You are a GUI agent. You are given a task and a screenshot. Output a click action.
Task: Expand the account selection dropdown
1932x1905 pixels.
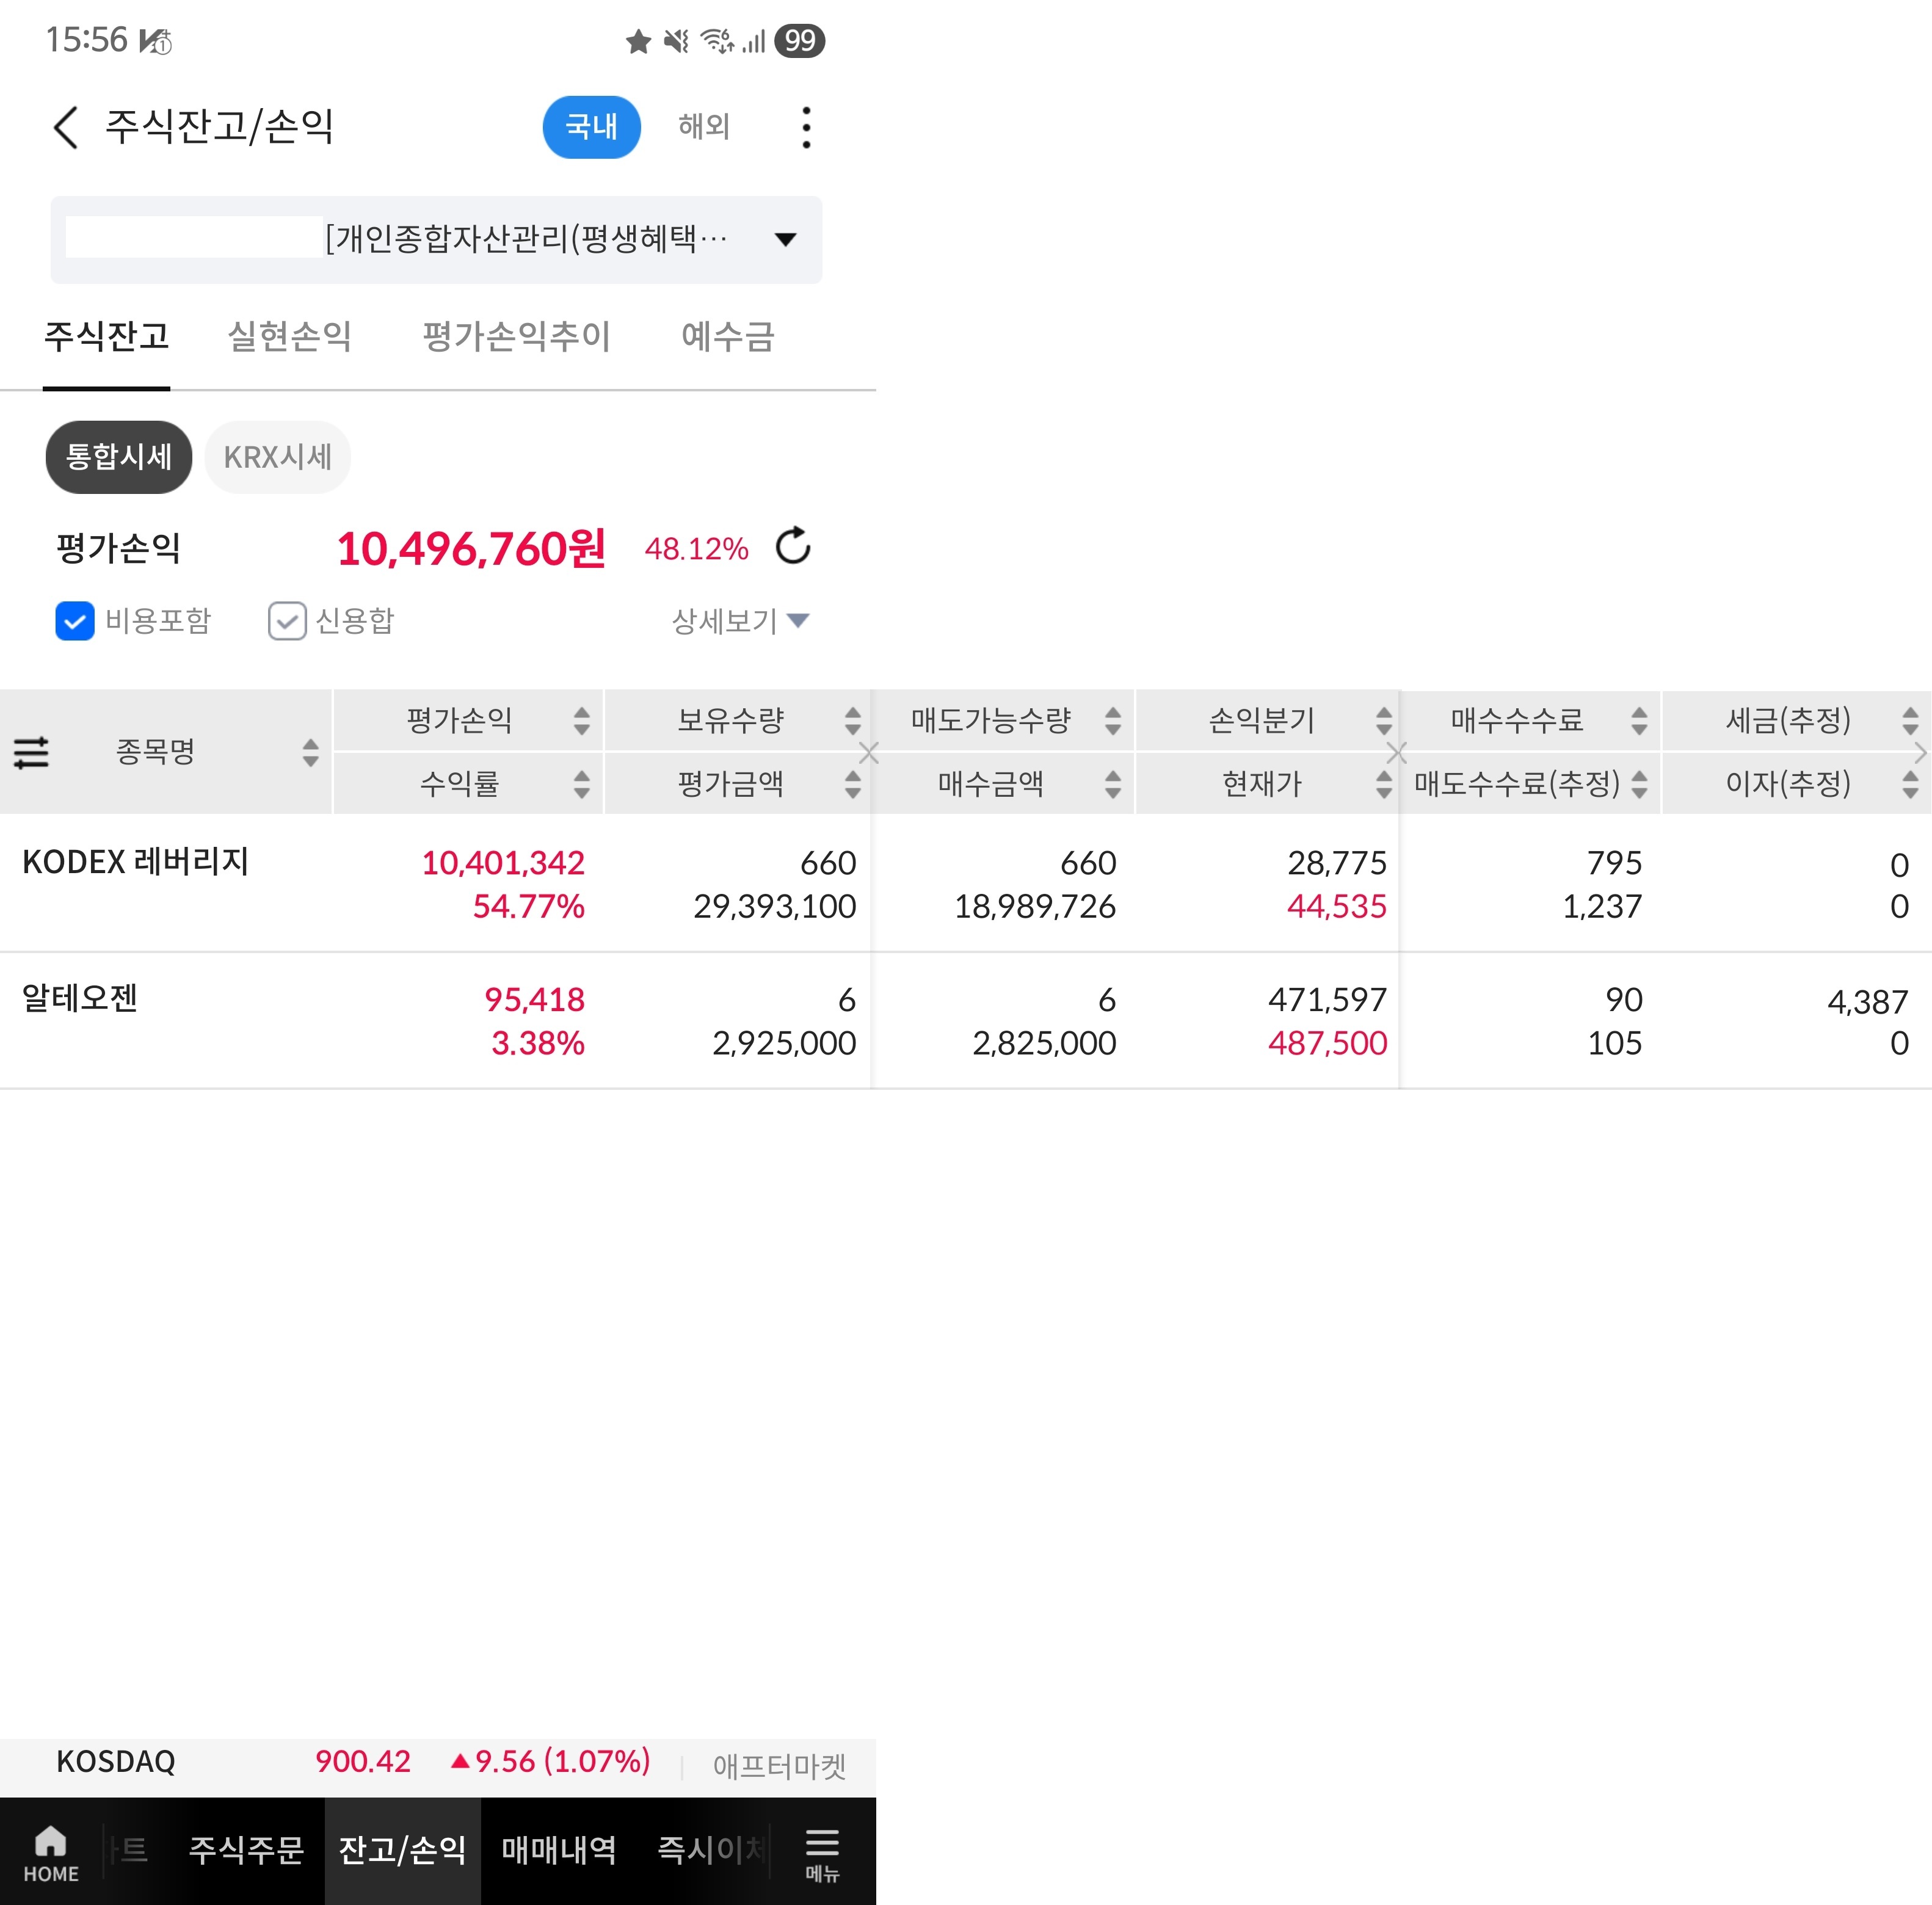pos(785,239)
